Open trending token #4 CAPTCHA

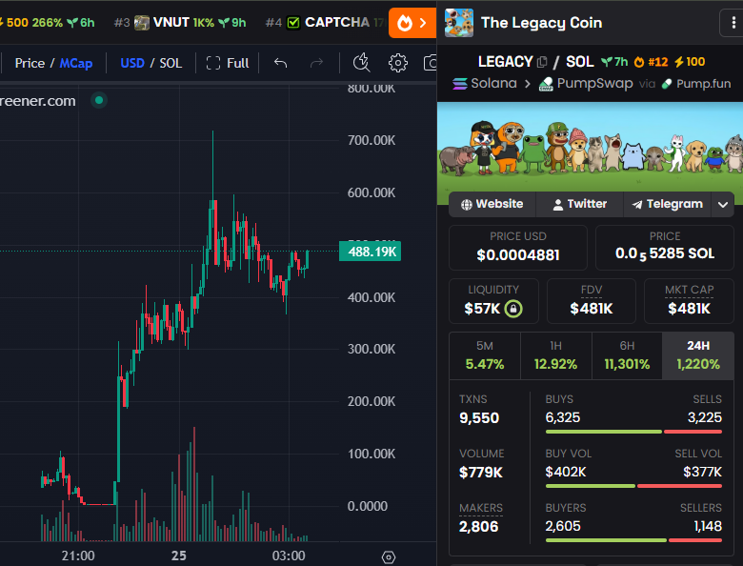(325, 22)
